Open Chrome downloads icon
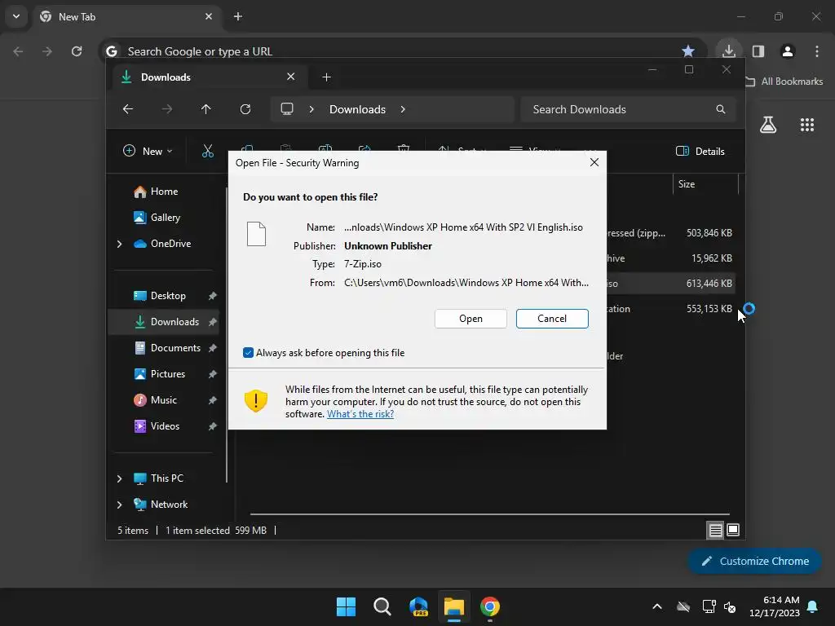Screen dimensions: 835x626 tap(728, 51)
